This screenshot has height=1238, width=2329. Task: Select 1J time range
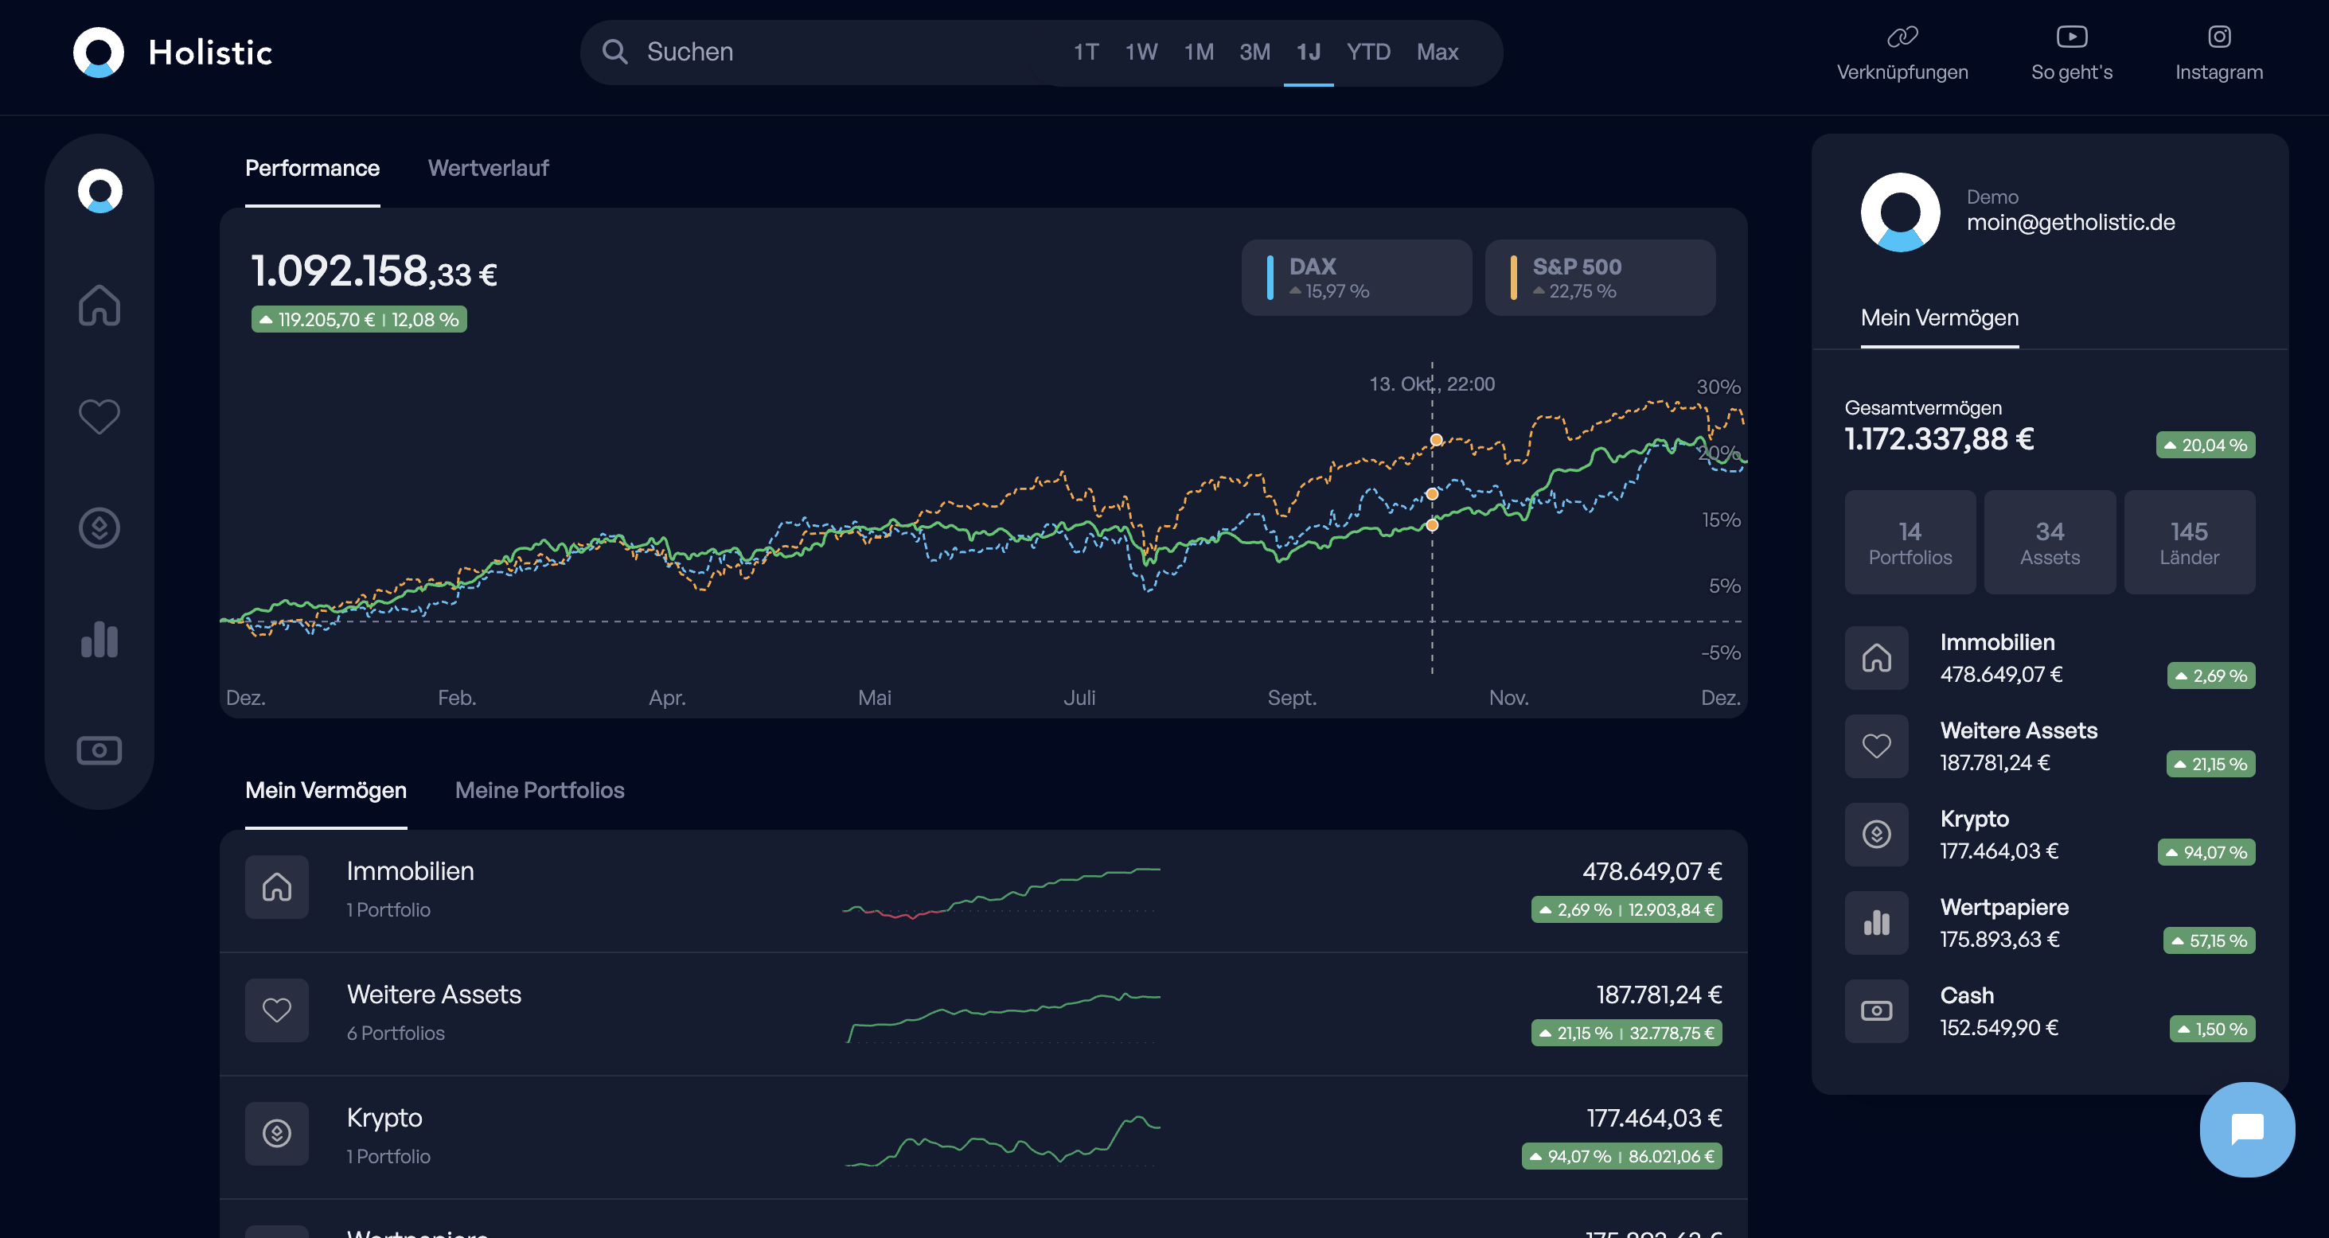pos(1309,53)
